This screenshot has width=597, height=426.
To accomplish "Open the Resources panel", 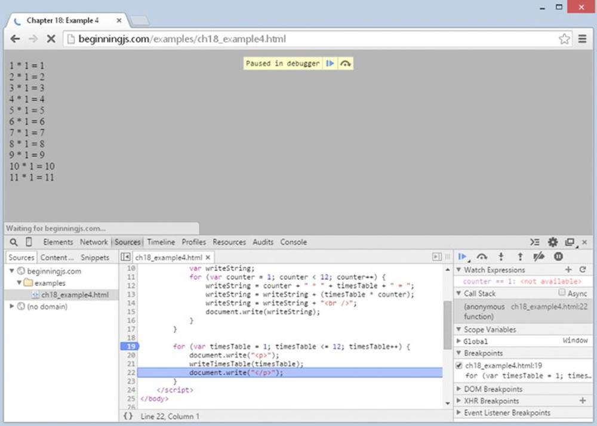I will pos(229,242).
